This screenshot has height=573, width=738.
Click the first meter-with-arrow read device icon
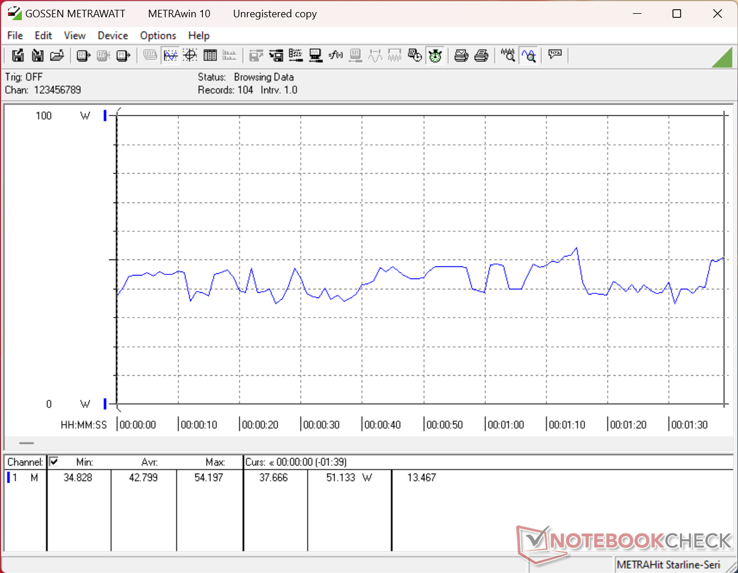84,56
